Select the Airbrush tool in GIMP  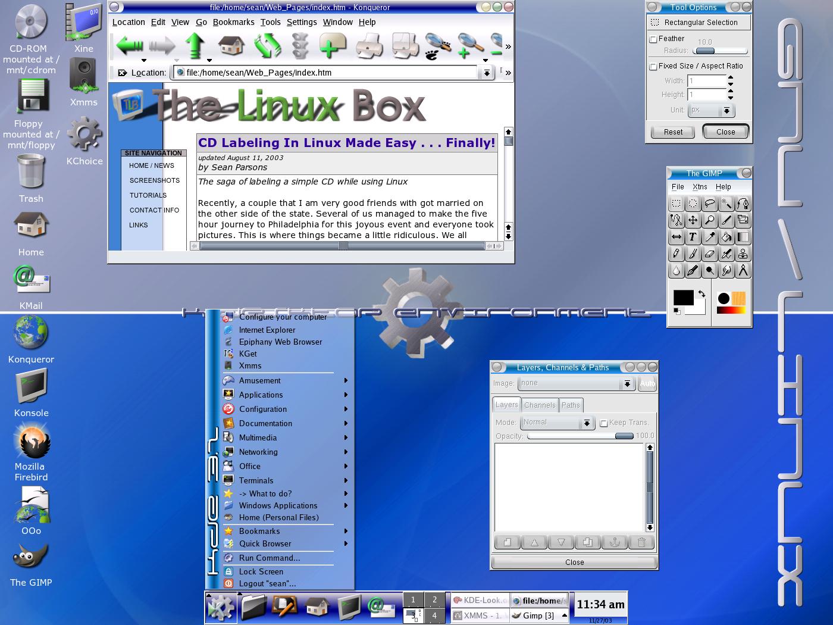pyautogui.click(x=726, y=254)
